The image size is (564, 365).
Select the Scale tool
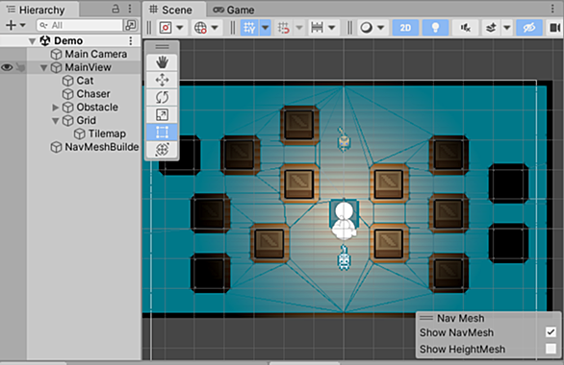pos(162,115)
